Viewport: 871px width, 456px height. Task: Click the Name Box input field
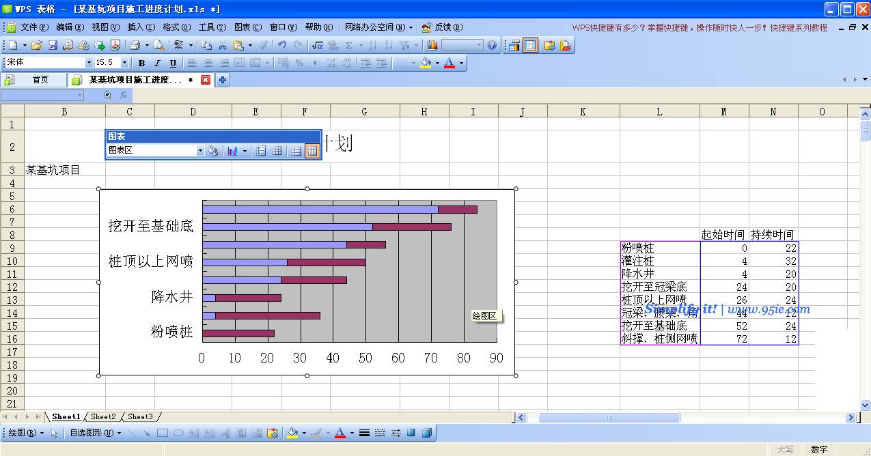pyautogui.click(x=42, y=96)
